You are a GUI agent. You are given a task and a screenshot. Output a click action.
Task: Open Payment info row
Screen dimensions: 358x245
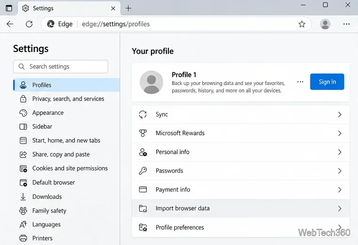point(241,189)
